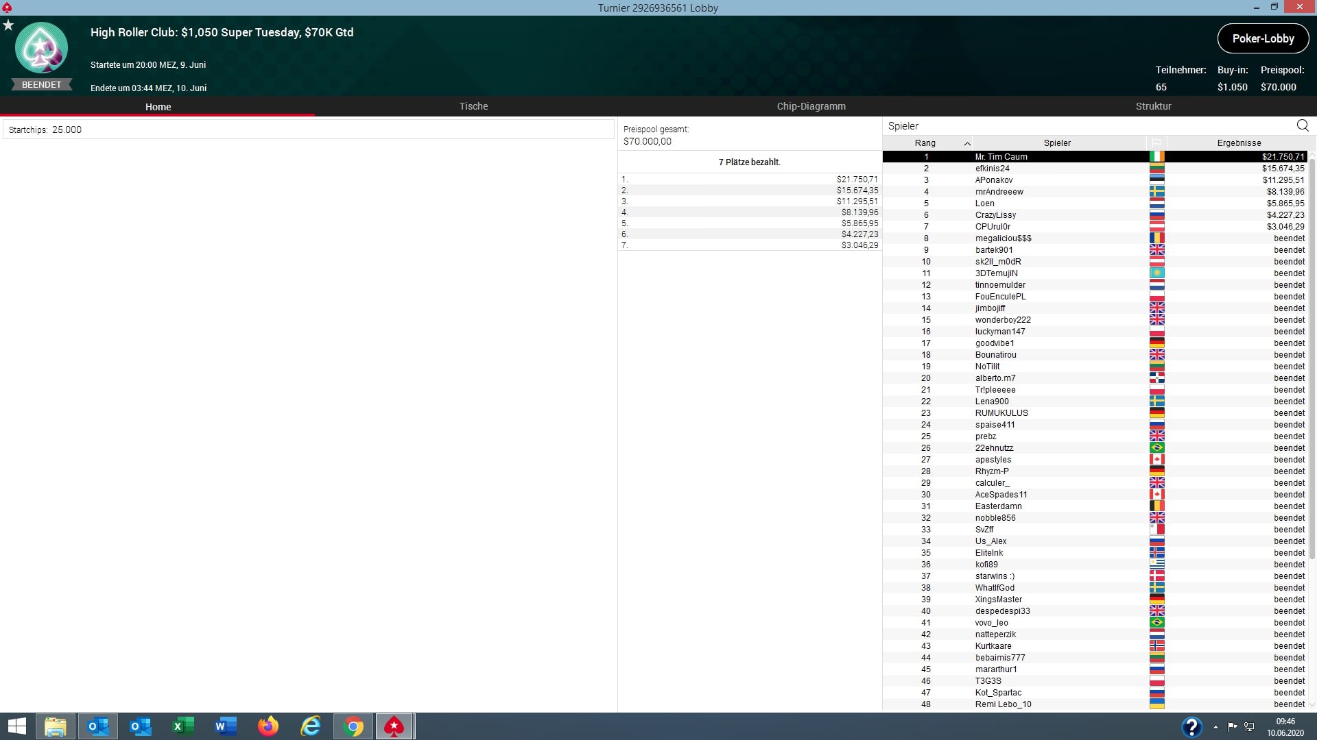
Task: Open Firefox from the taskbar
Action: 268,726
